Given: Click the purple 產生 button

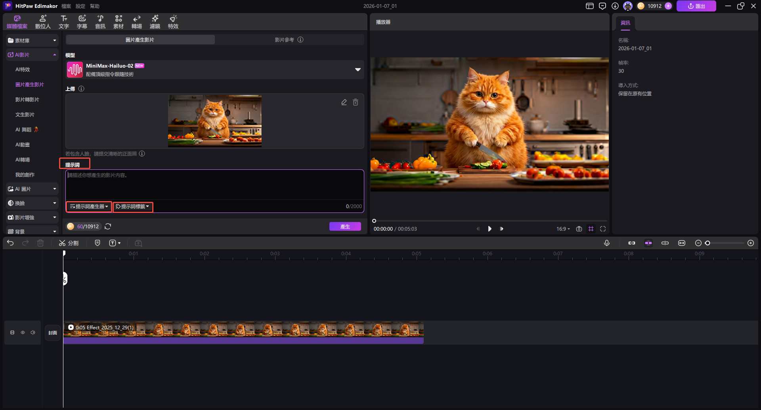Looking at the screenshot, I should click(x=345, y=226).
